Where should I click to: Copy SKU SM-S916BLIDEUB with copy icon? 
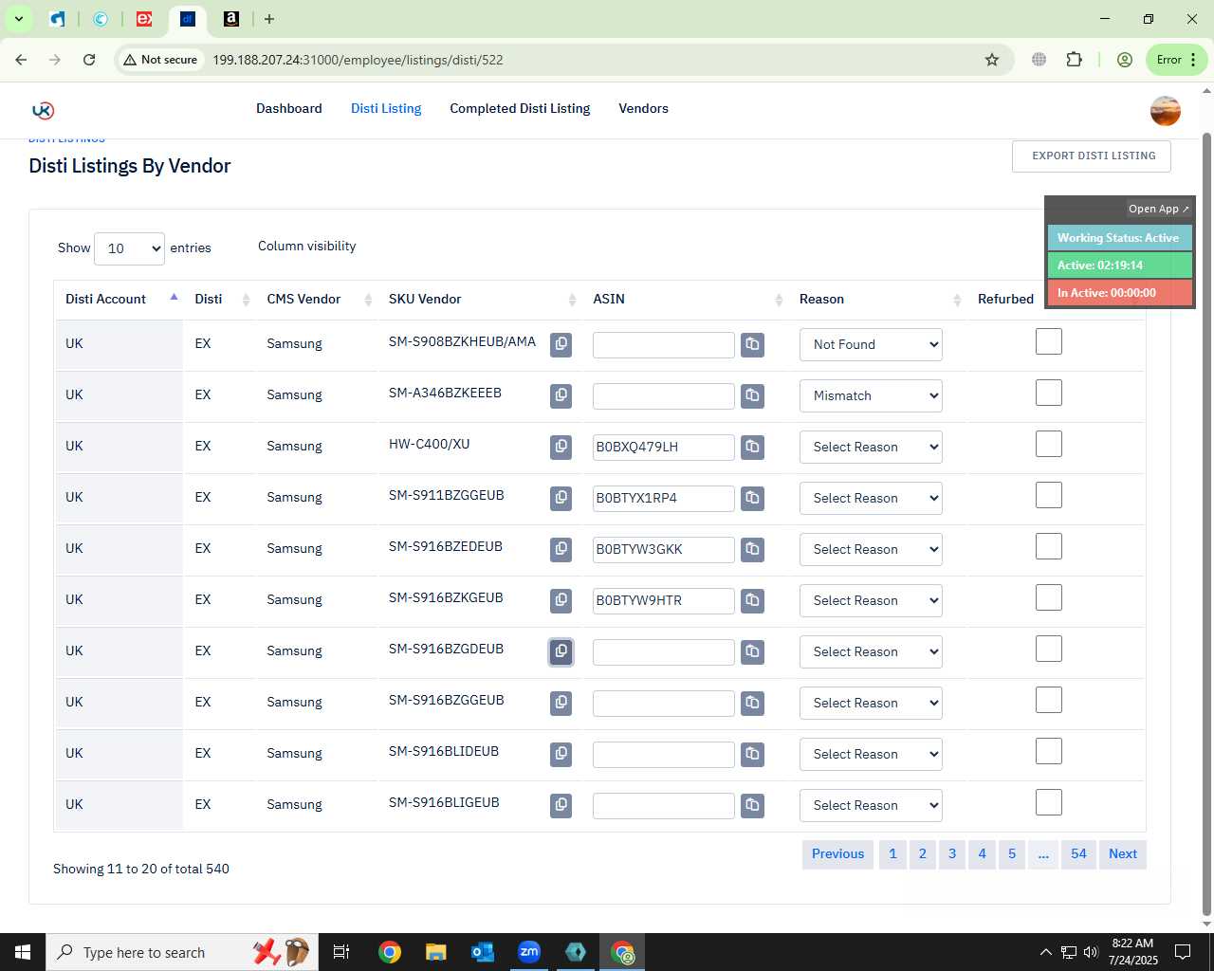[x=561, y=754]
